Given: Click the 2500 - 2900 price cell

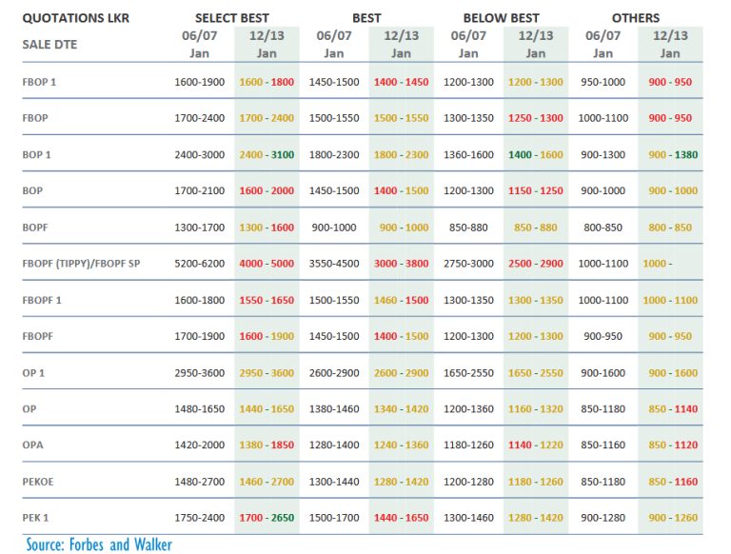Looking at the screenshot, I should tap(536, 264).
